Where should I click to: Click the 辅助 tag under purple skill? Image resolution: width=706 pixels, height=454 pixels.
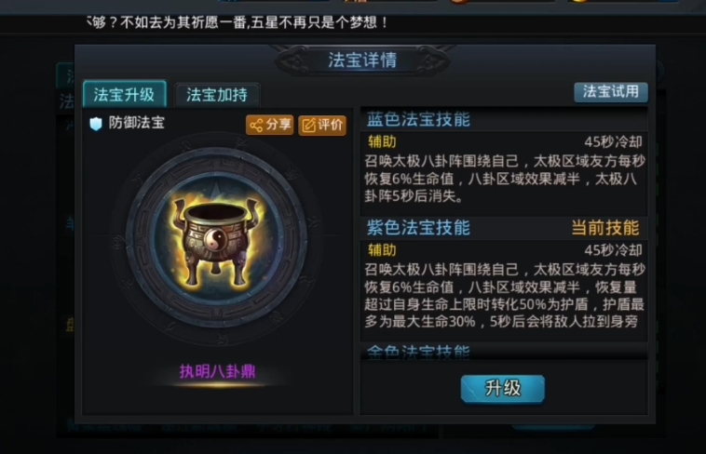382,250
